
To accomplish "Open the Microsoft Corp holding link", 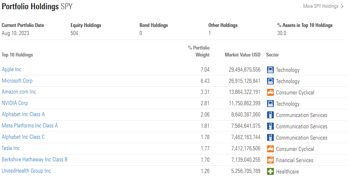I will pos(17,81).
